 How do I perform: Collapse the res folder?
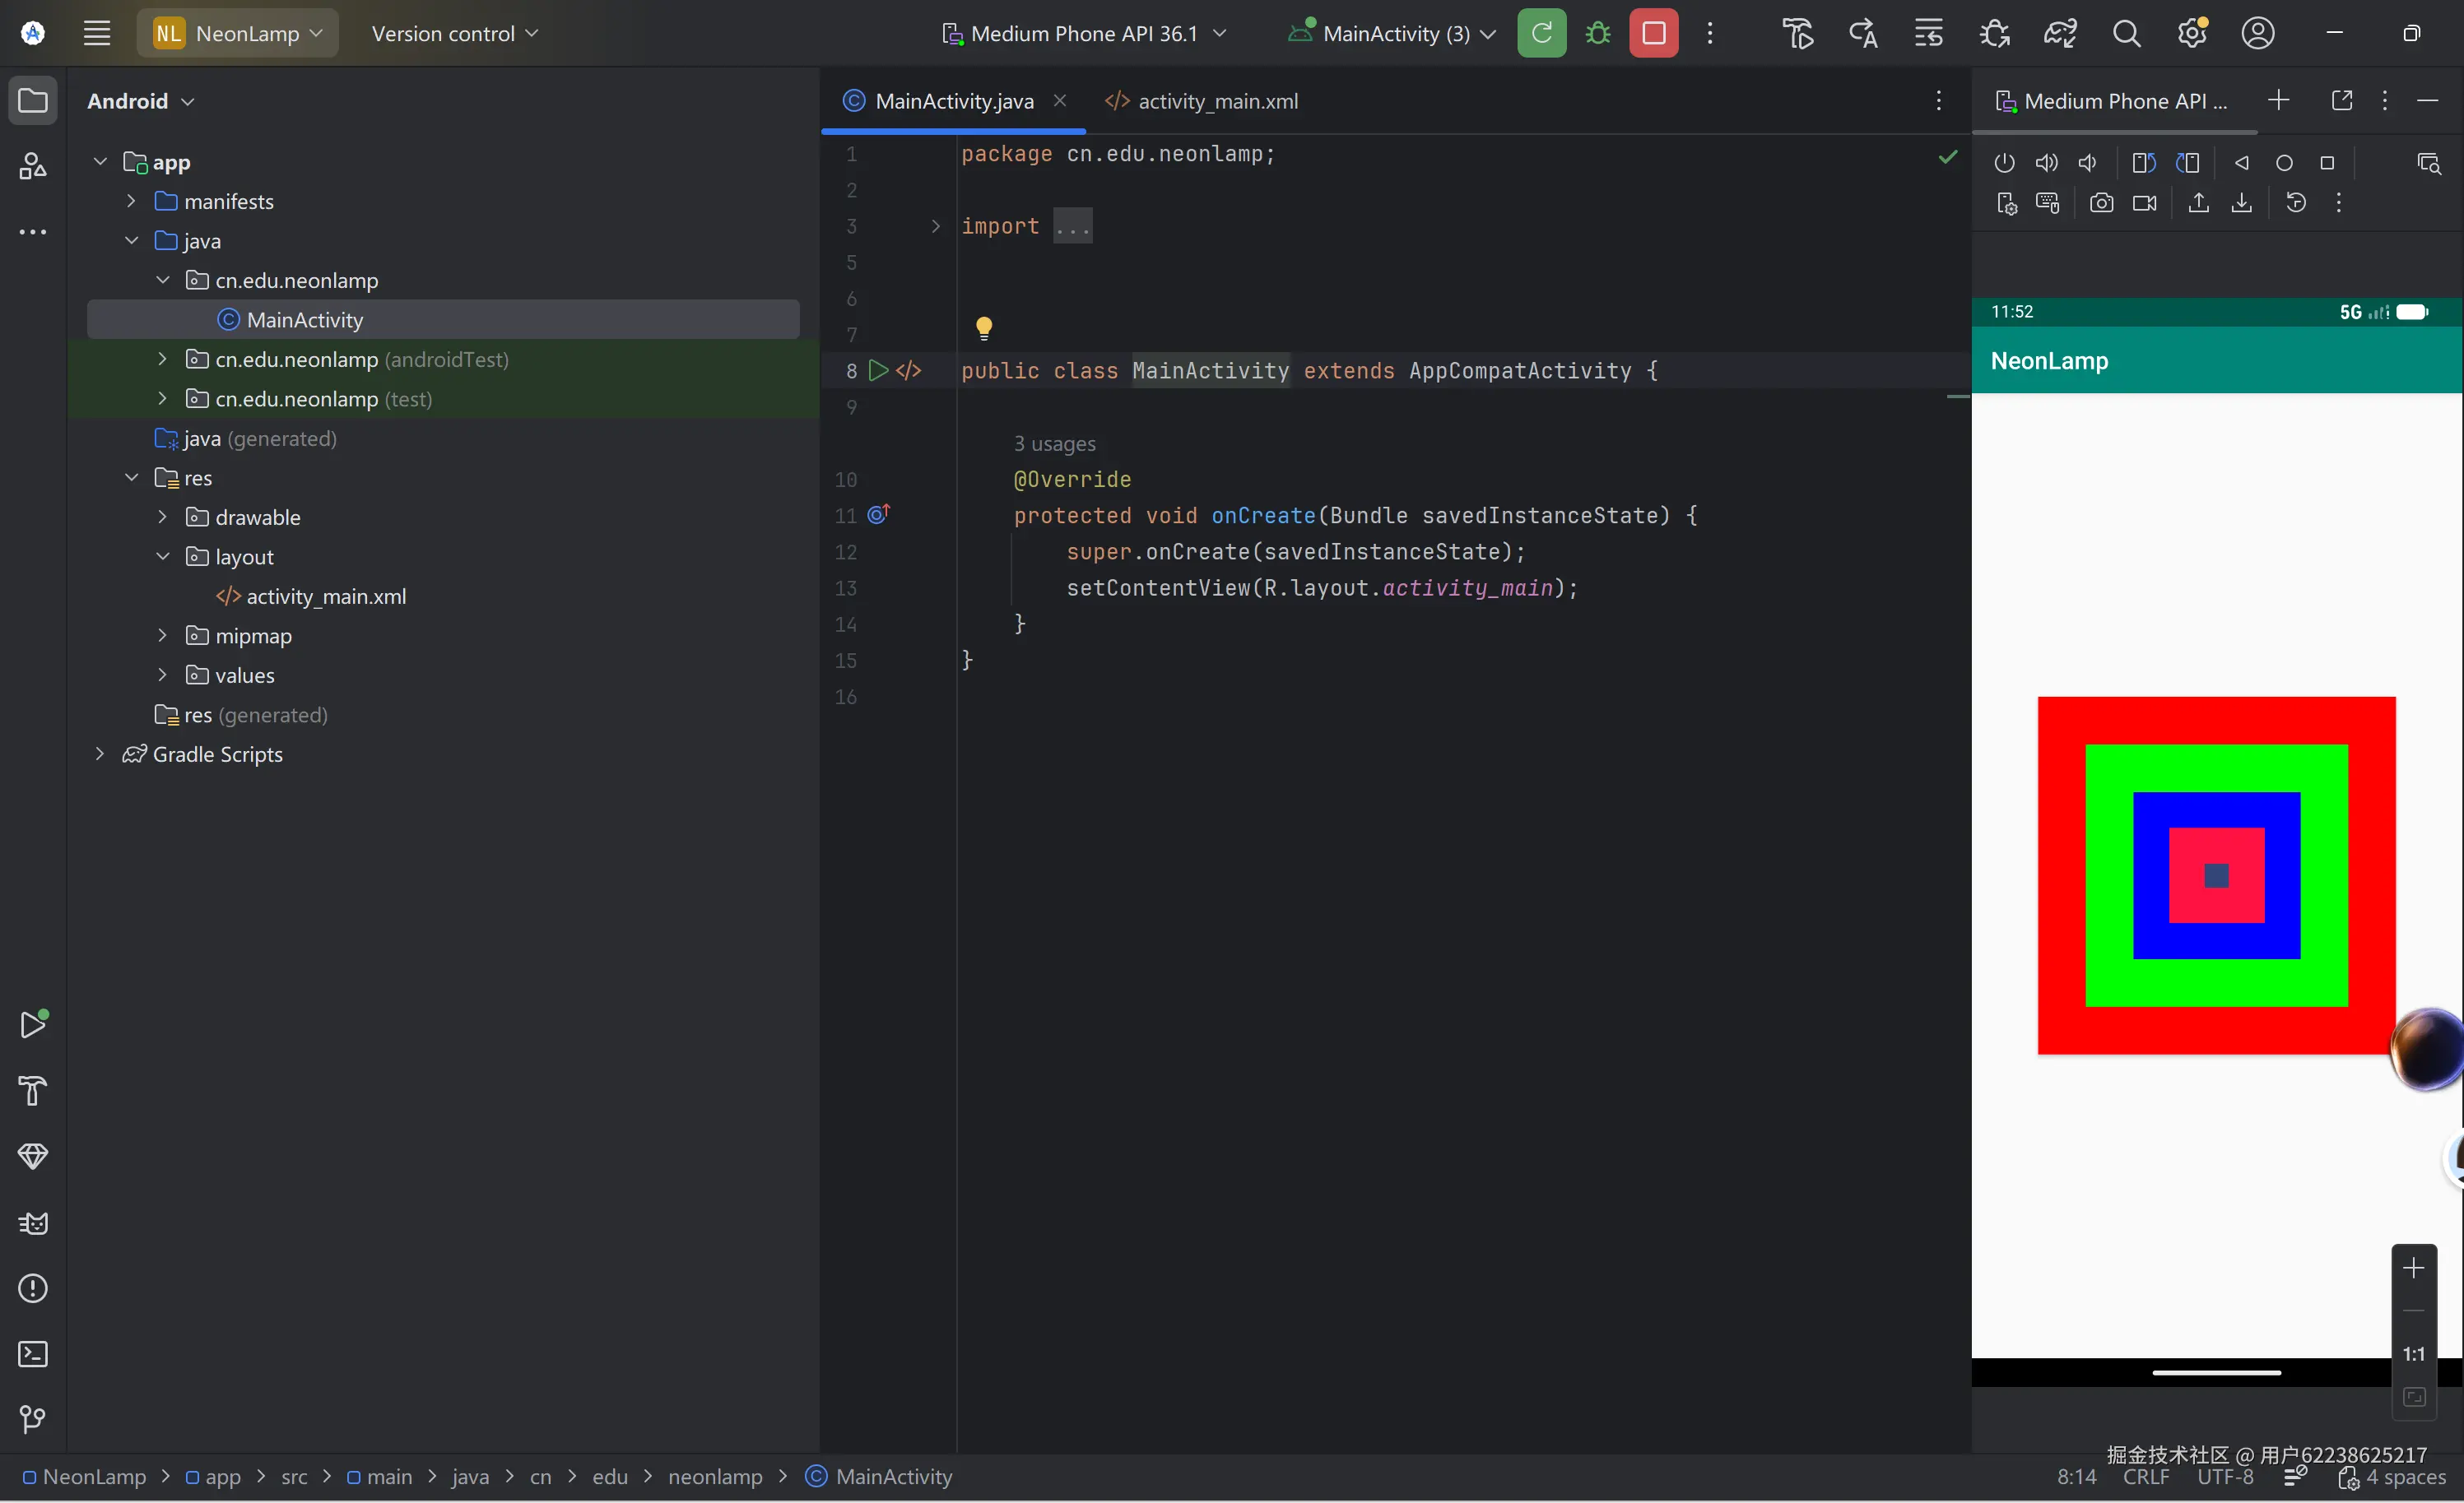[x=131, y=478]
